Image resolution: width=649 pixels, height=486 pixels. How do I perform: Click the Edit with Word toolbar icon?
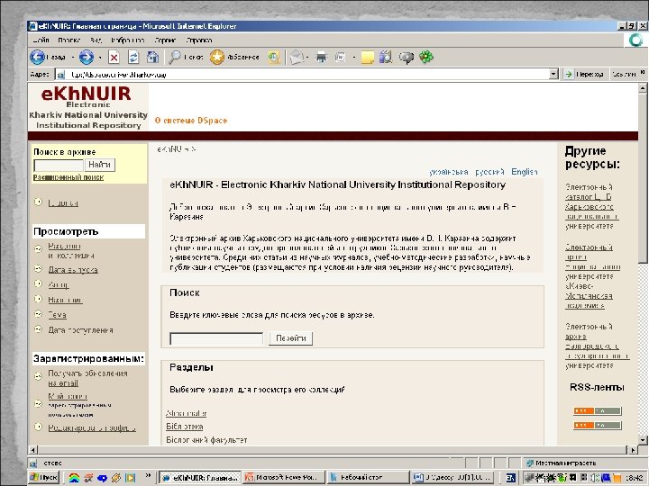[x=340, y=57]
